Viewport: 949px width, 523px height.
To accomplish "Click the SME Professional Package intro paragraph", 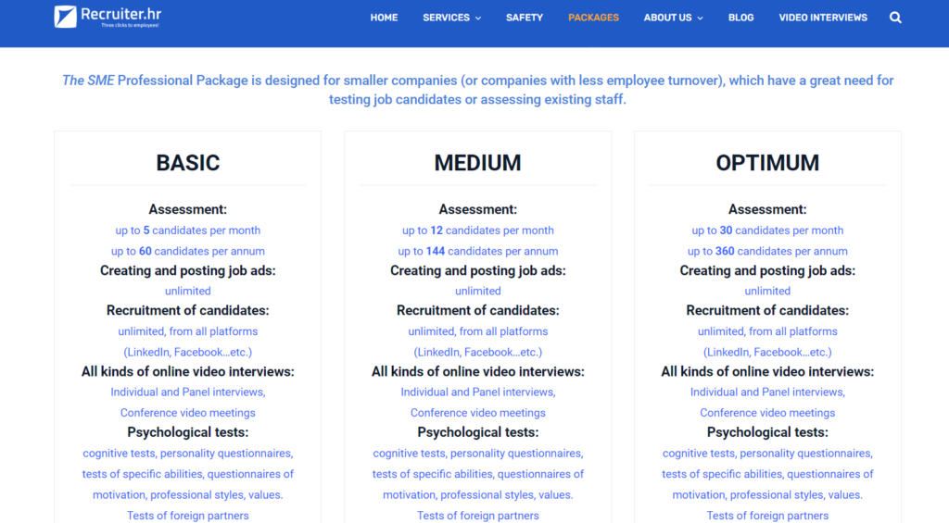I will click(x=477, y=90).
